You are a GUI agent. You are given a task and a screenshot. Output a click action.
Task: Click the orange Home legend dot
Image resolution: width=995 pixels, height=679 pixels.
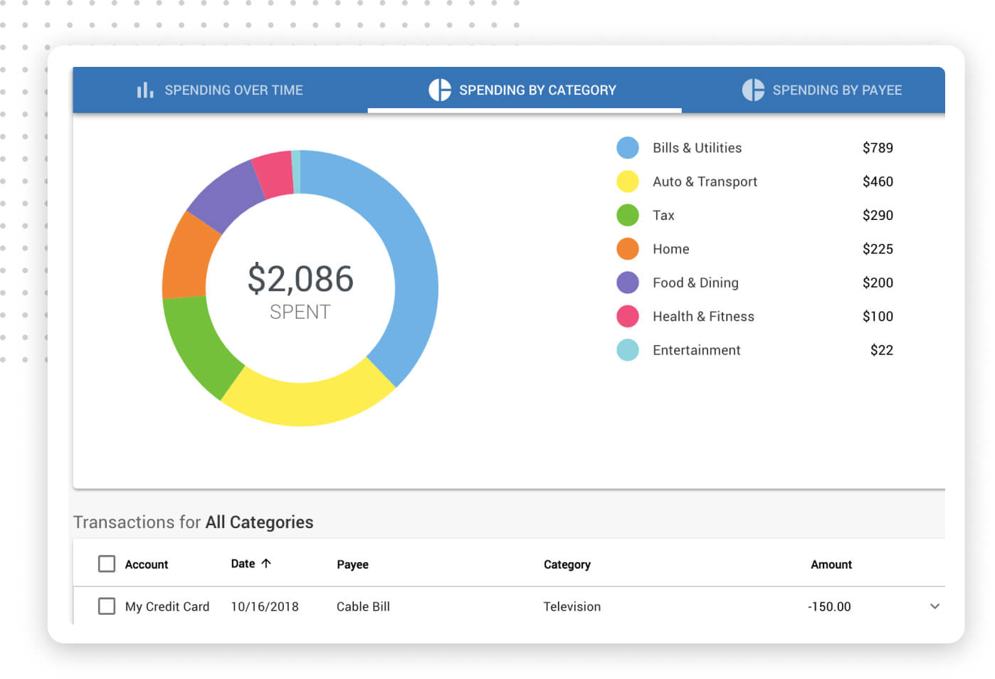click(x=627, y=249)
